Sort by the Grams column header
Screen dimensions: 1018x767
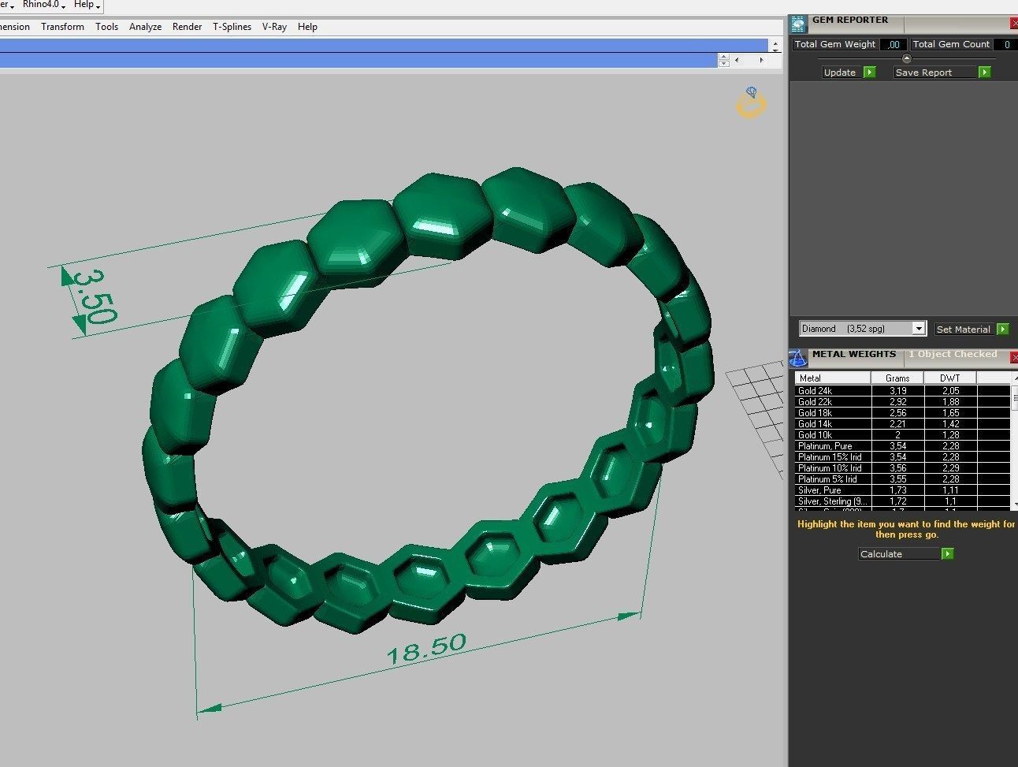coord(897,378)
